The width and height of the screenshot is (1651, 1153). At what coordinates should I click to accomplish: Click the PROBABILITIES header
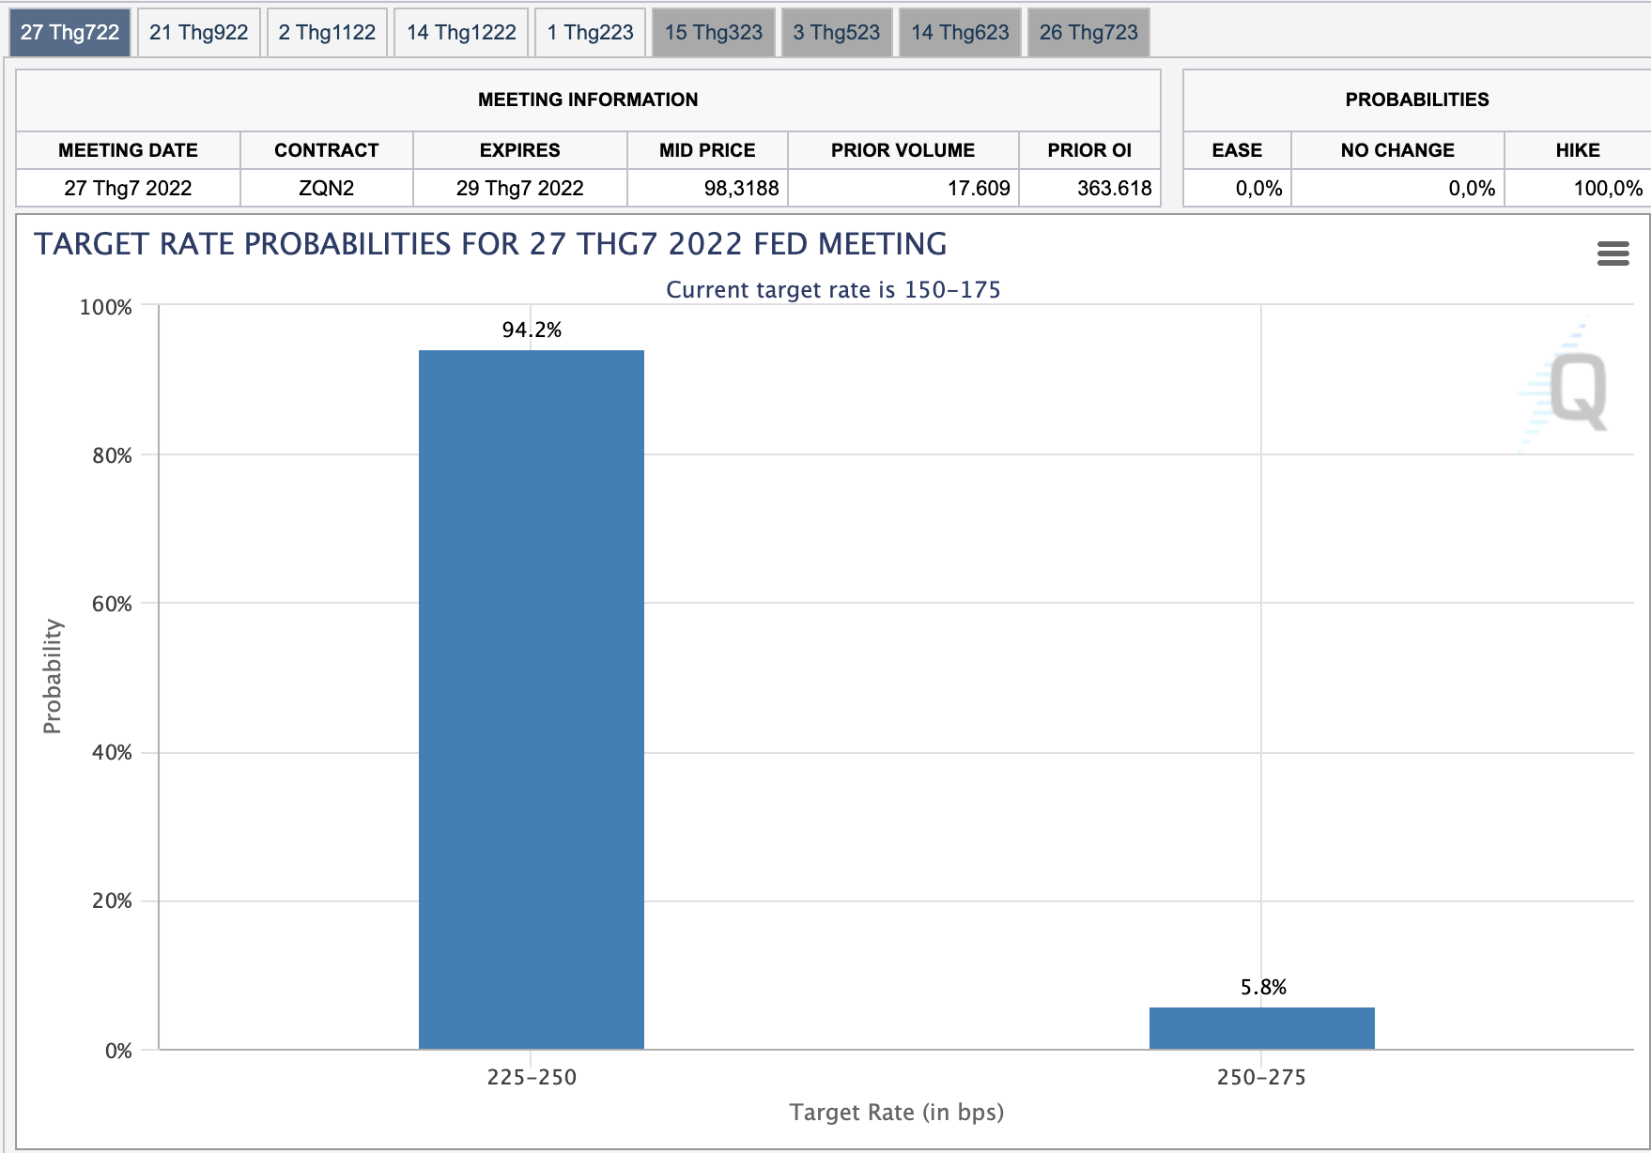click(x=1417, y=100)
